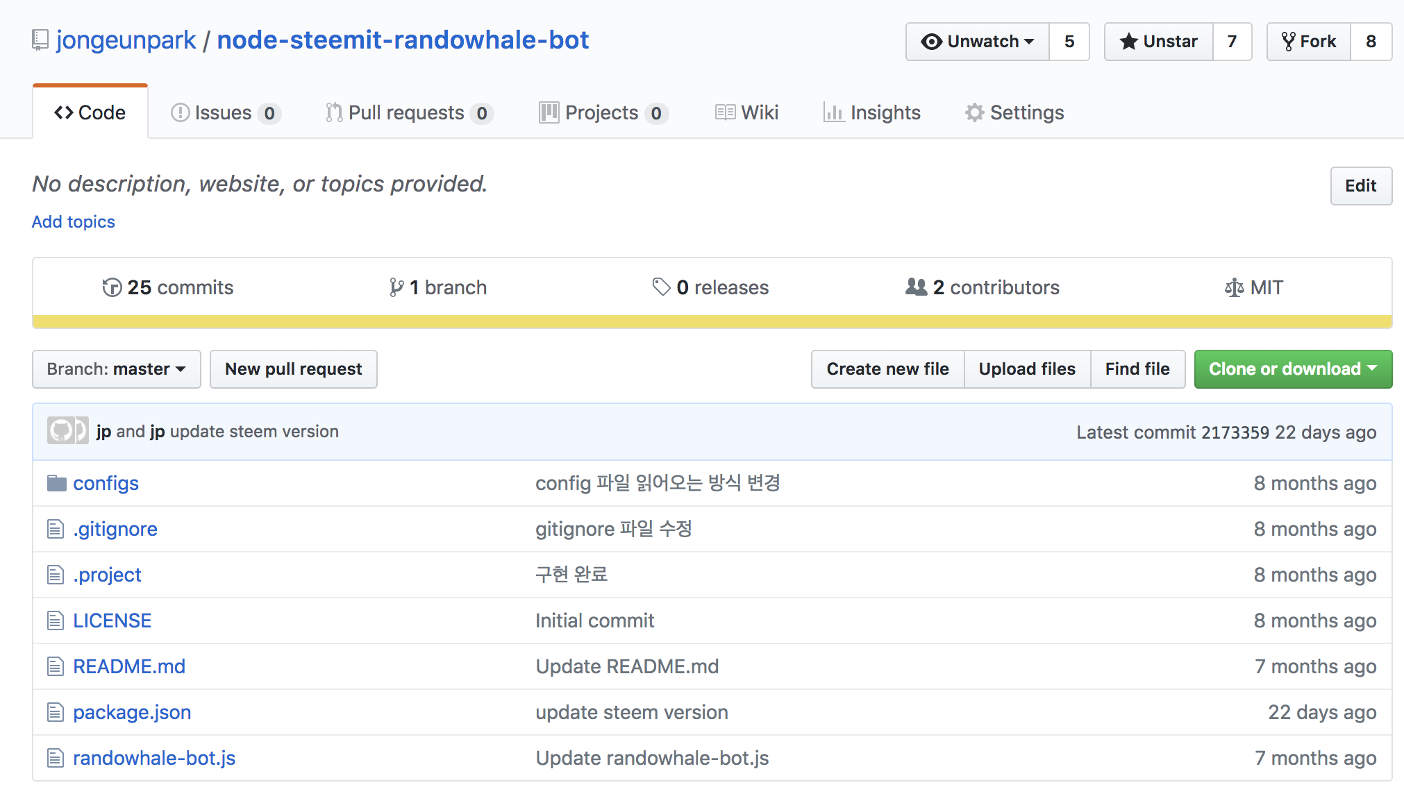Unstar this repository
Viewport: 1404px width, 794px height.
coord(1159,42)
